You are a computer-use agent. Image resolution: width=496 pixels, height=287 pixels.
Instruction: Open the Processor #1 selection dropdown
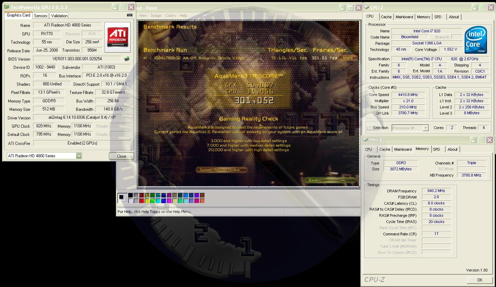point(426,128)
